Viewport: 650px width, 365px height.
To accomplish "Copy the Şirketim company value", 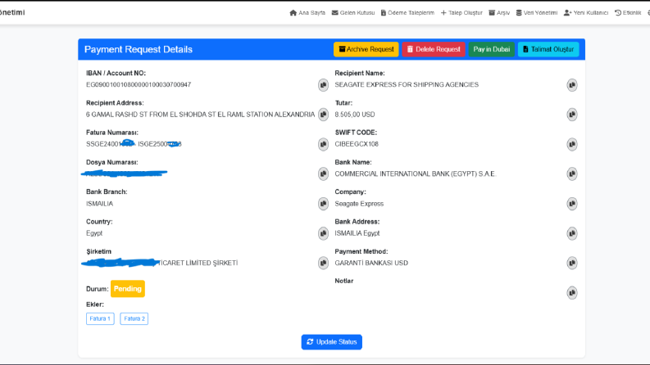I will pyautogui.click(x=323, y=263).
